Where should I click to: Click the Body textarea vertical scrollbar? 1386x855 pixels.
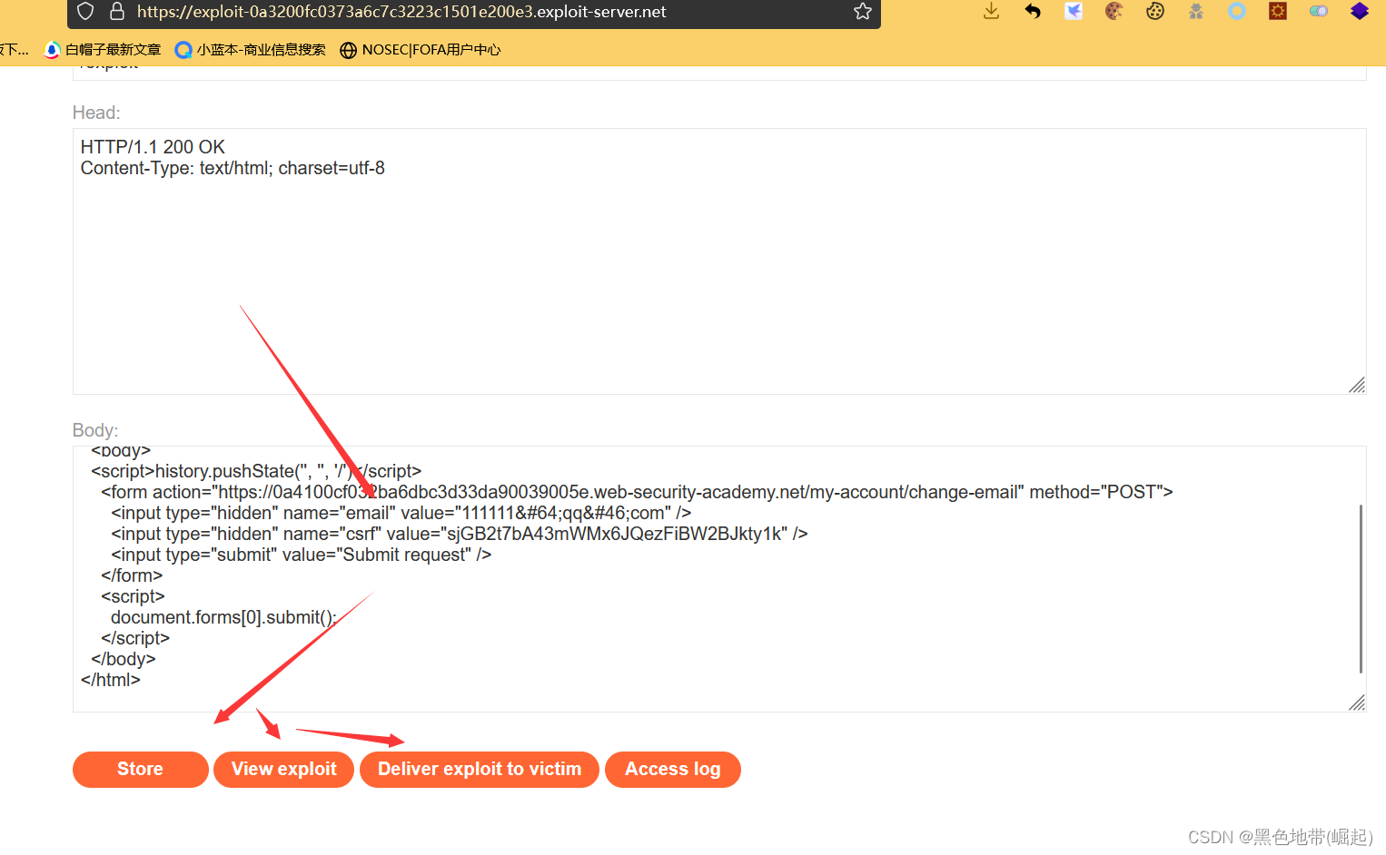point(1361,588)
